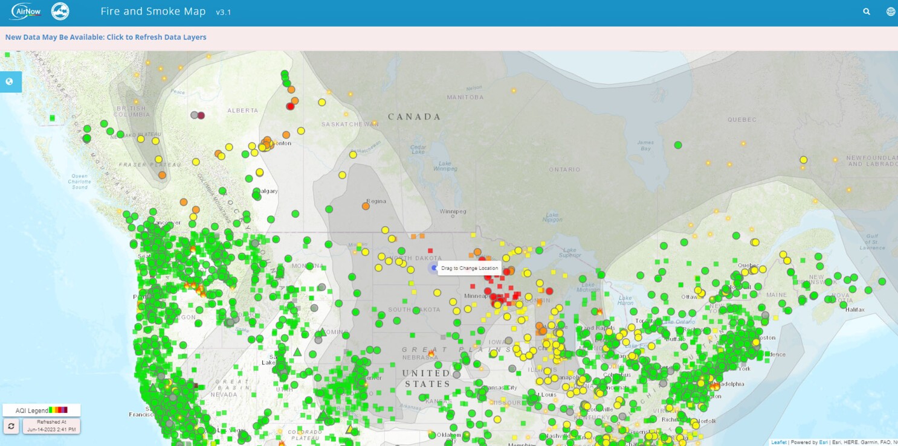The width and height of the screenshot is (898, 446).
Task: Click the AirNow logo
Action: 26,11
